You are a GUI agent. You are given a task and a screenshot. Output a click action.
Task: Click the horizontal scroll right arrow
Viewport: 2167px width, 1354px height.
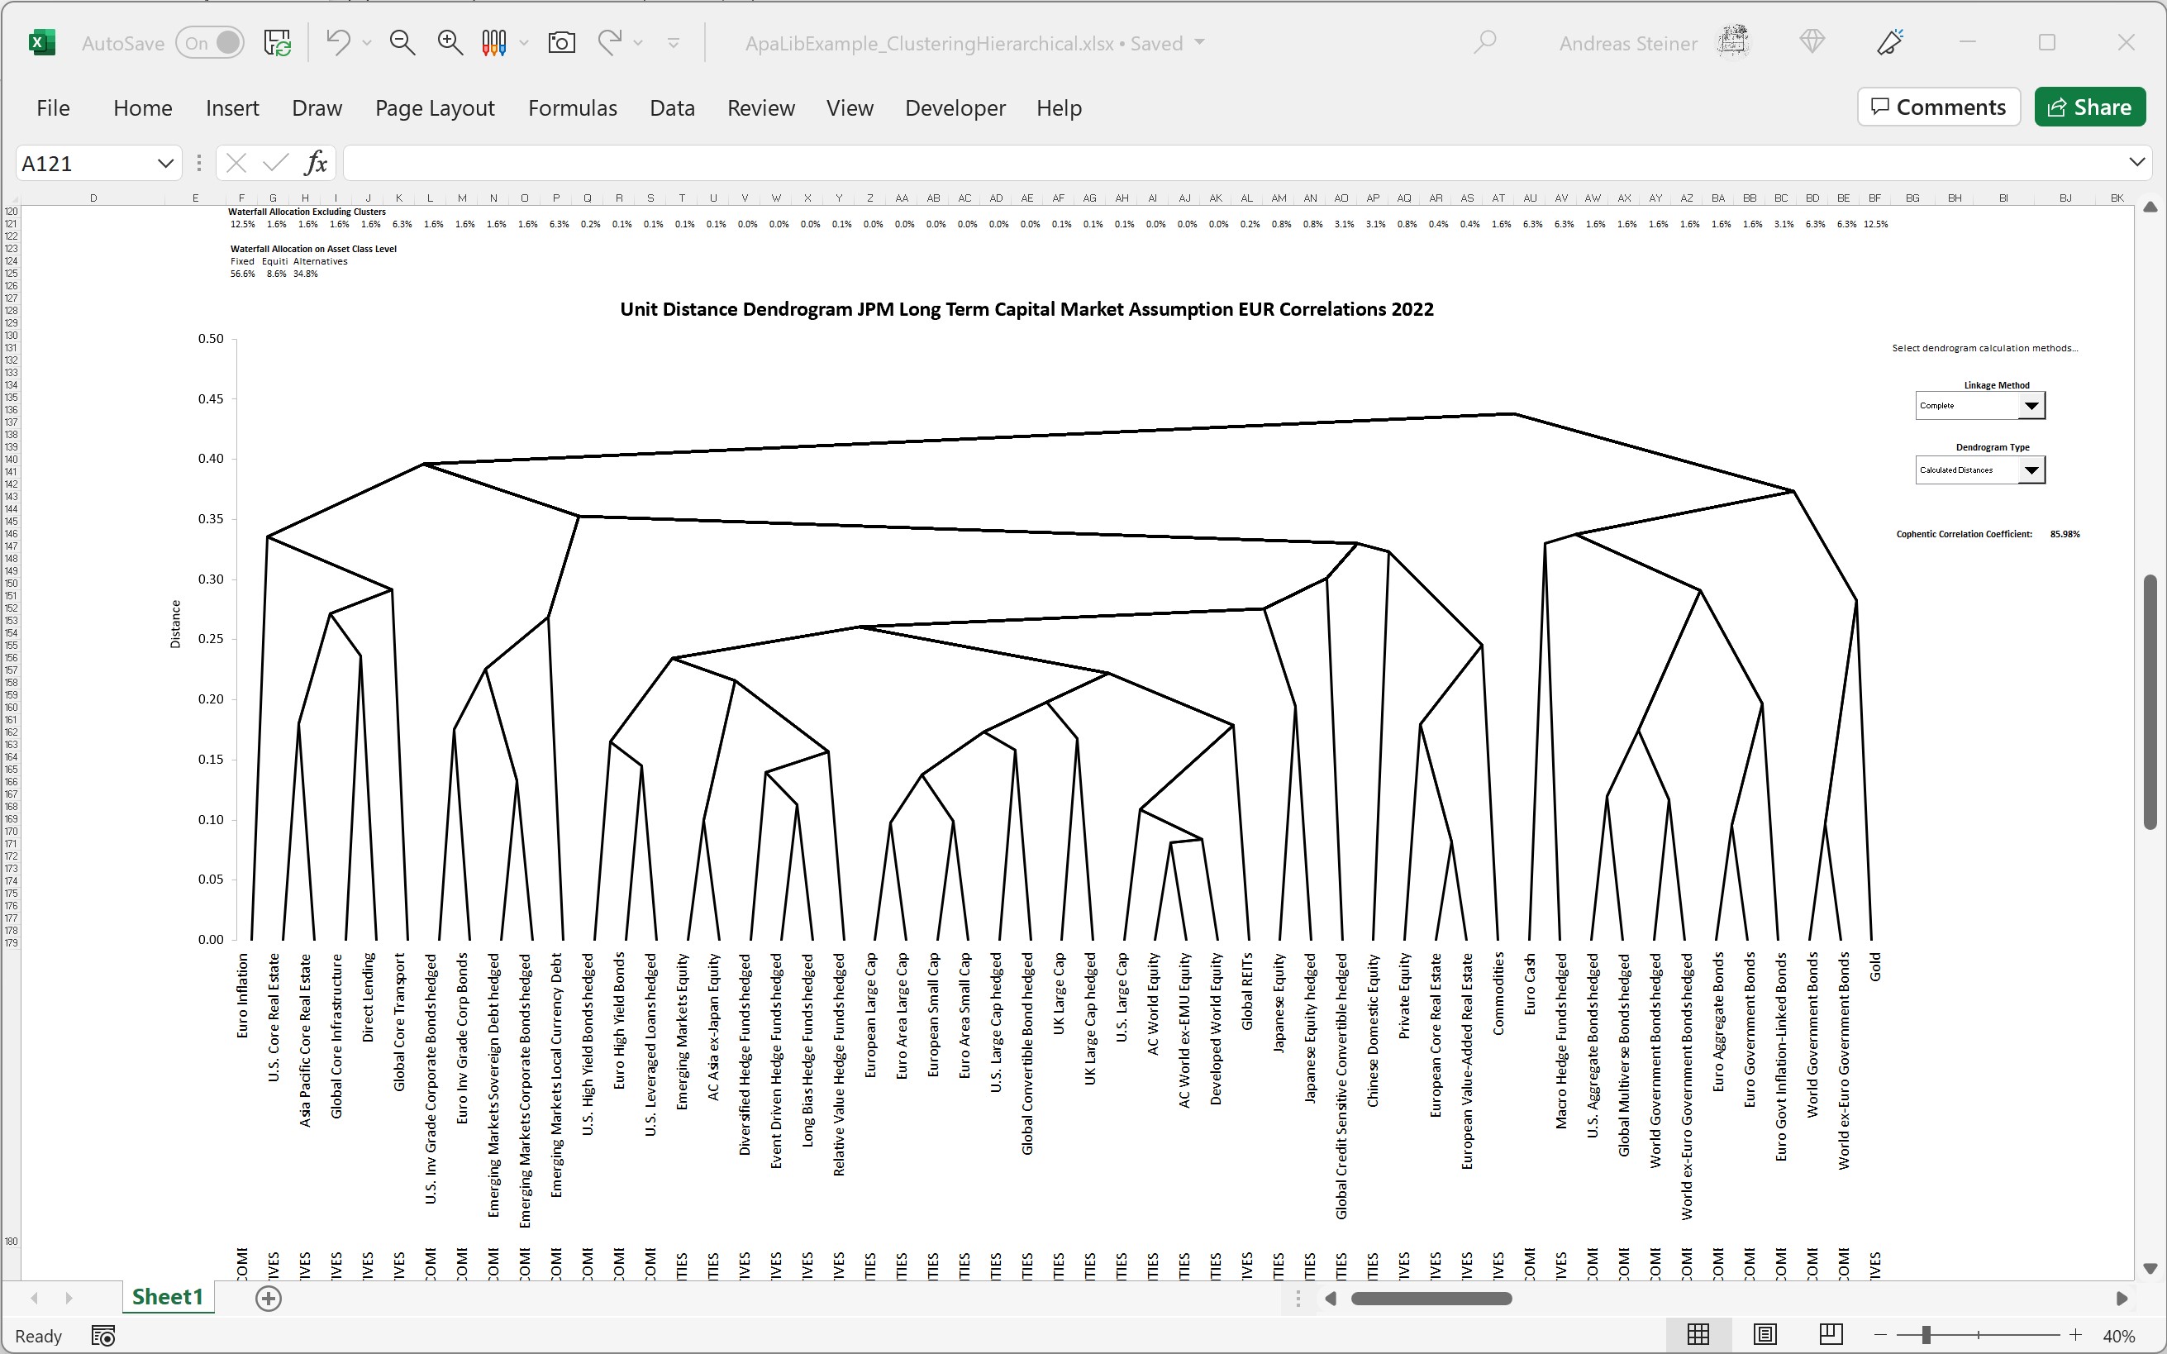pos(2122,1299)
